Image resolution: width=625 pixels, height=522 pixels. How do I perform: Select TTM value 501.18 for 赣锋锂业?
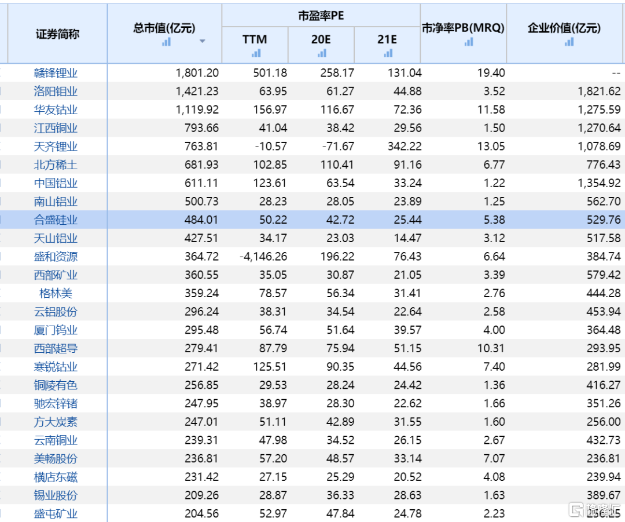270,73
